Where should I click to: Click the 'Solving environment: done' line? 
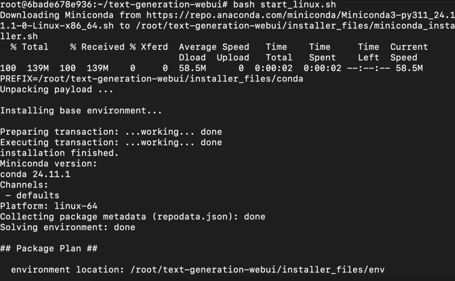point(68,227)
